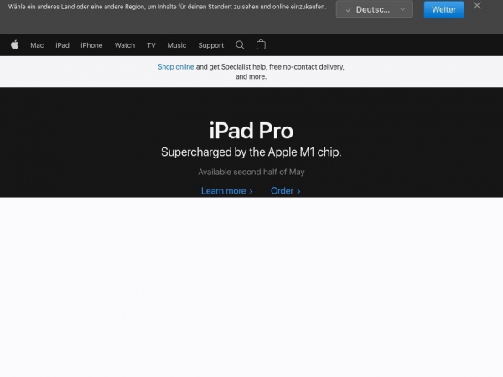
Task: Click Learn more about iPad Pro
Action: 227,191
